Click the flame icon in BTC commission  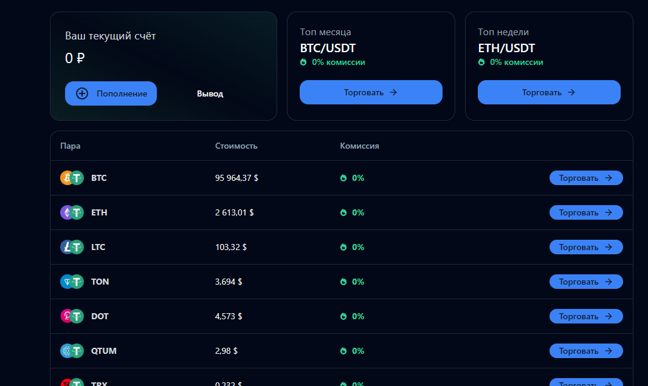pyautogui.click(x=343, y=178)
